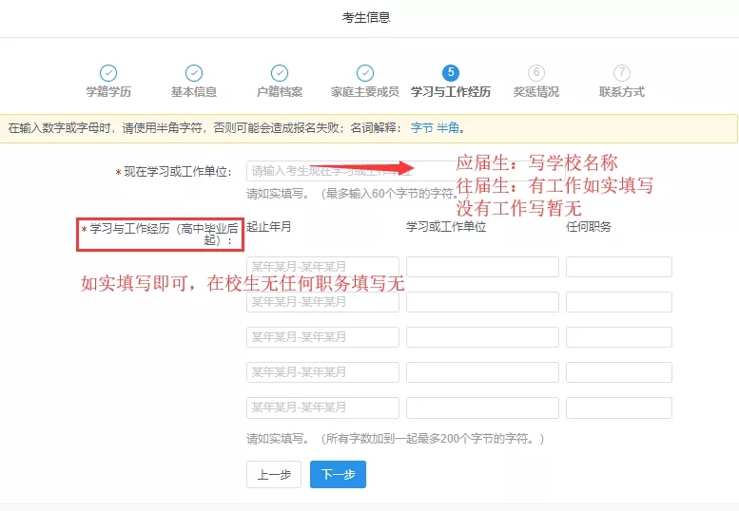This screenshot has height=511, width=739.
Task: Click the 基本信息 step checkmark icon
Action: [194, 73]
